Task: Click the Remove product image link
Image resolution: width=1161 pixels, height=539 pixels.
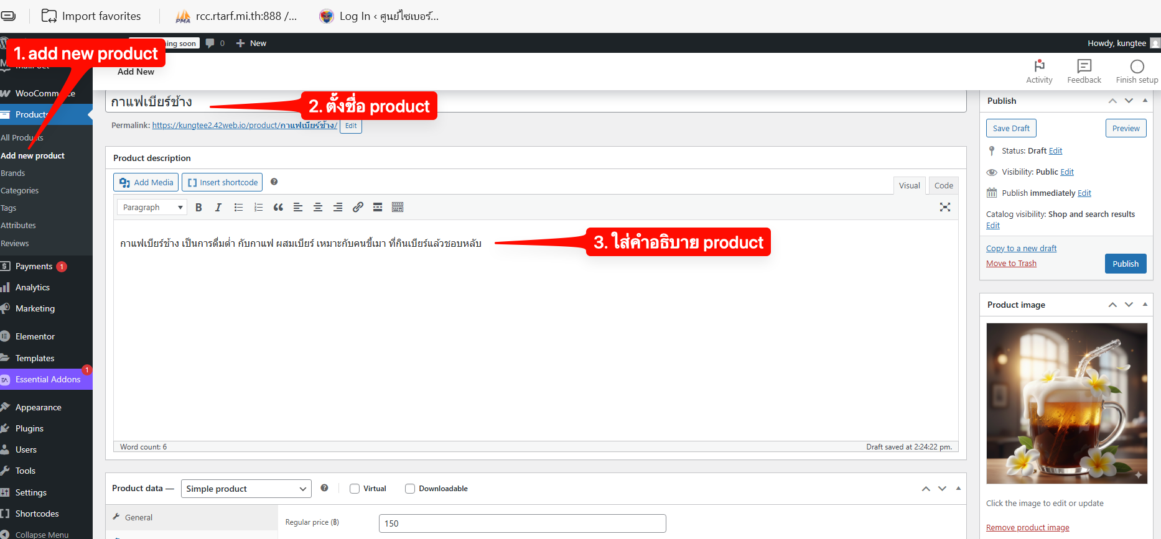Action: click(1027, 528)
